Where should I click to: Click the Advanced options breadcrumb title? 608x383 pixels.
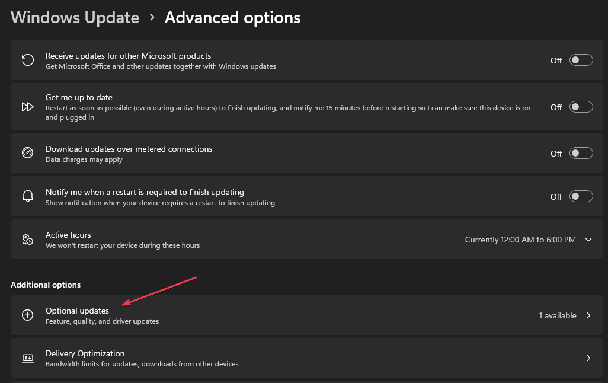(233, 18)
